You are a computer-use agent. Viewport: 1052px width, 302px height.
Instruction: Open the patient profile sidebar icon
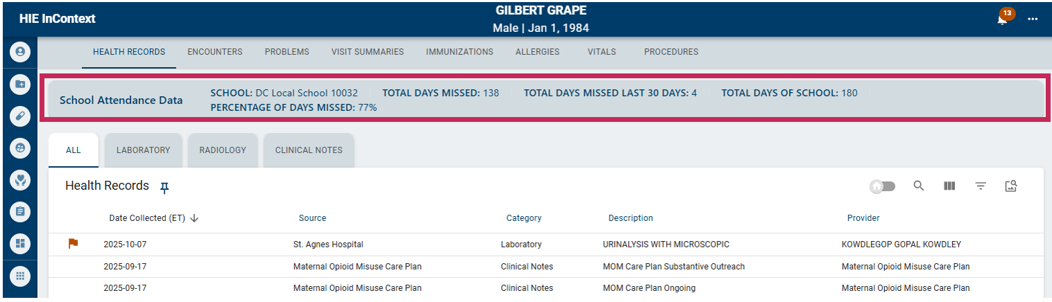(x=20, y=51)
